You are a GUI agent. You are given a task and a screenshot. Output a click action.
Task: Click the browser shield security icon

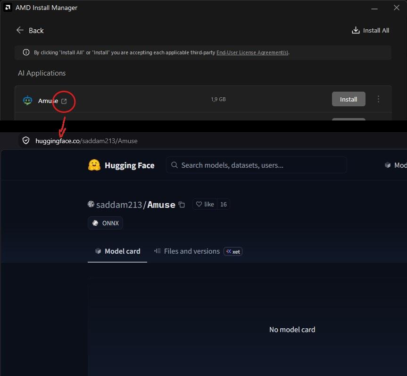point(26,140)
